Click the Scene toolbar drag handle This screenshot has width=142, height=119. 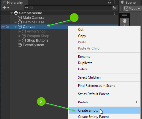point(125,15)
